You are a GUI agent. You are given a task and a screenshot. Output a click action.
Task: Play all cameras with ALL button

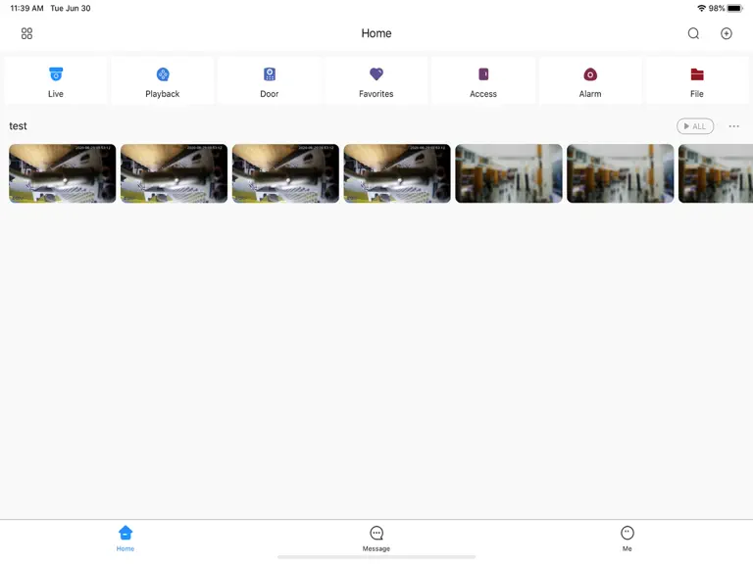(695, 126)
